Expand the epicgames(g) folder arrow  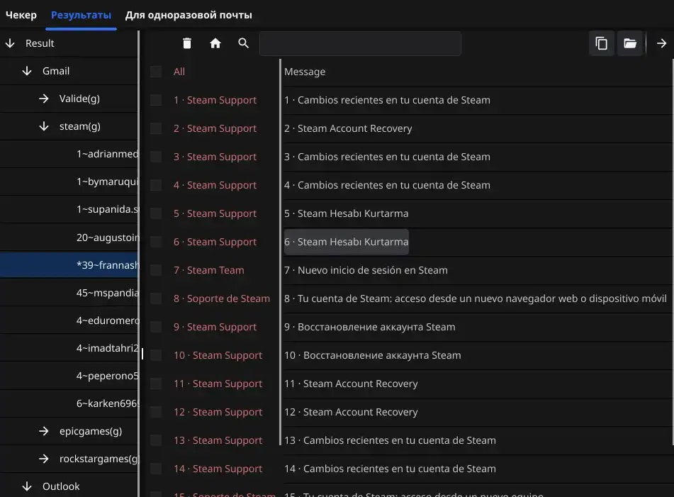pos(44,431)
